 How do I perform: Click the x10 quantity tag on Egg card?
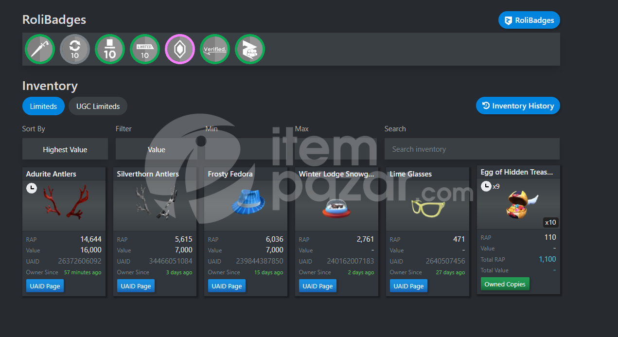[x=550, y=222]
